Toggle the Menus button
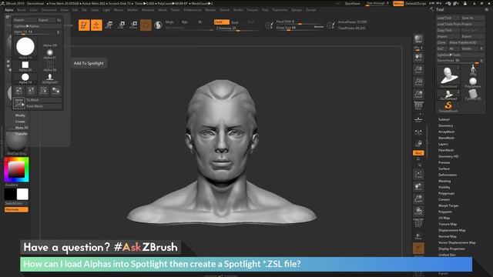Screen dimensions: 493x277 pos(398,3)
